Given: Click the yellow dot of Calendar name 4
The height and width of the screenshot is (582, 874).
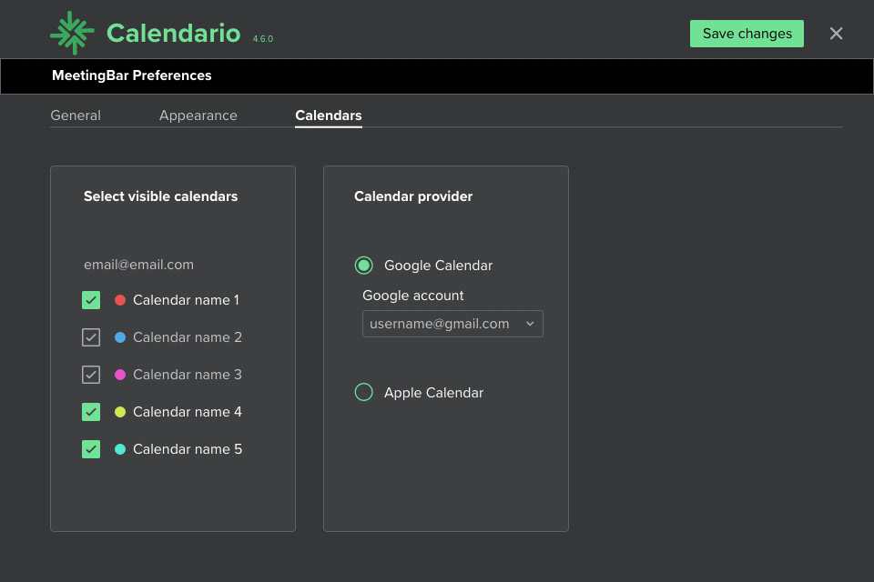Looking at the screenshot, I should click(120, 412).
